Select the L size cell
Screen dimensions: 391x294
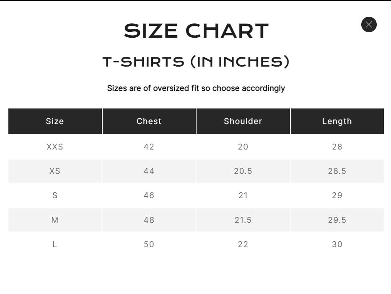(x=55, y=245)
